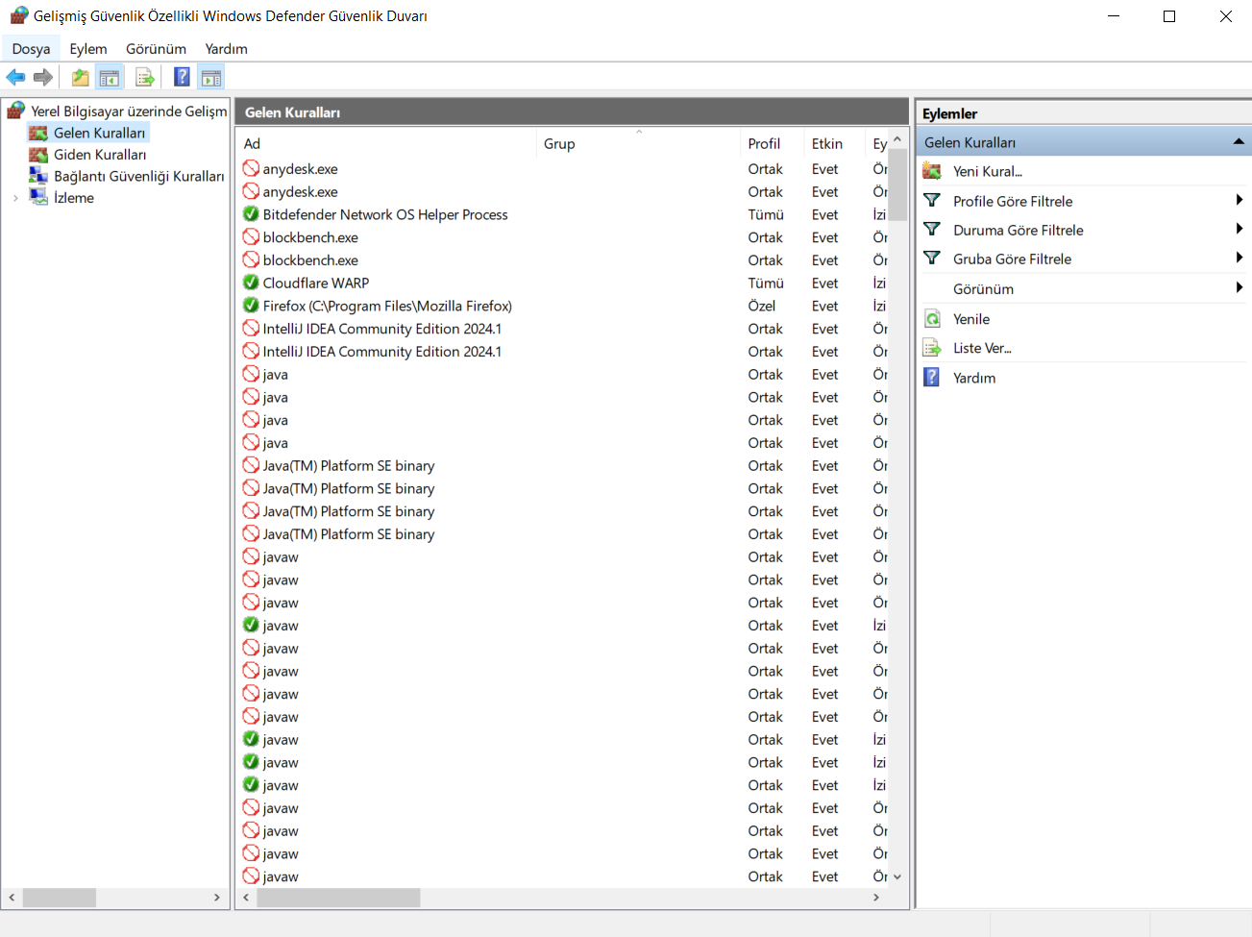Click the green check icon beside Cloudflare WARP
1252x937 pixels.
(x=251, y=283)
